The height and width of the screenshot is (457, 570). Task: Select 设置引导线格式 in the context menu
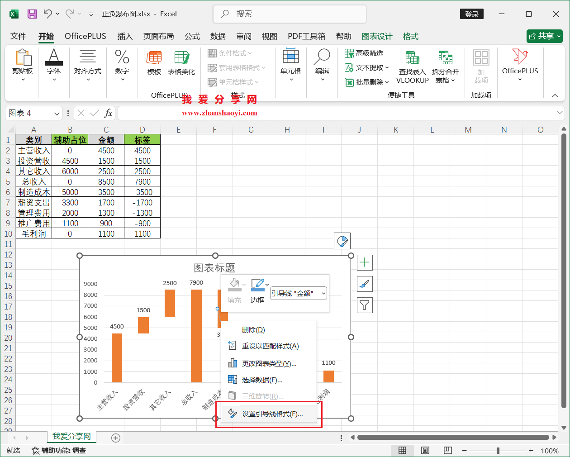[270, 413]
